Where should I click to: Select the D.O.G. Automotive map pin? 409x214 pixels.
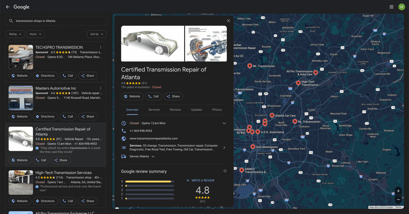258,132
